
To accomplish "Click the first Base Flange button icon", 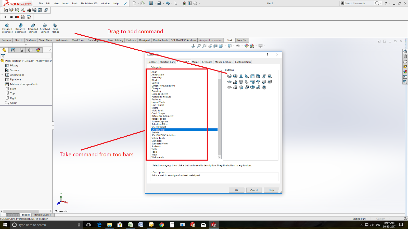I will point(229,76).
